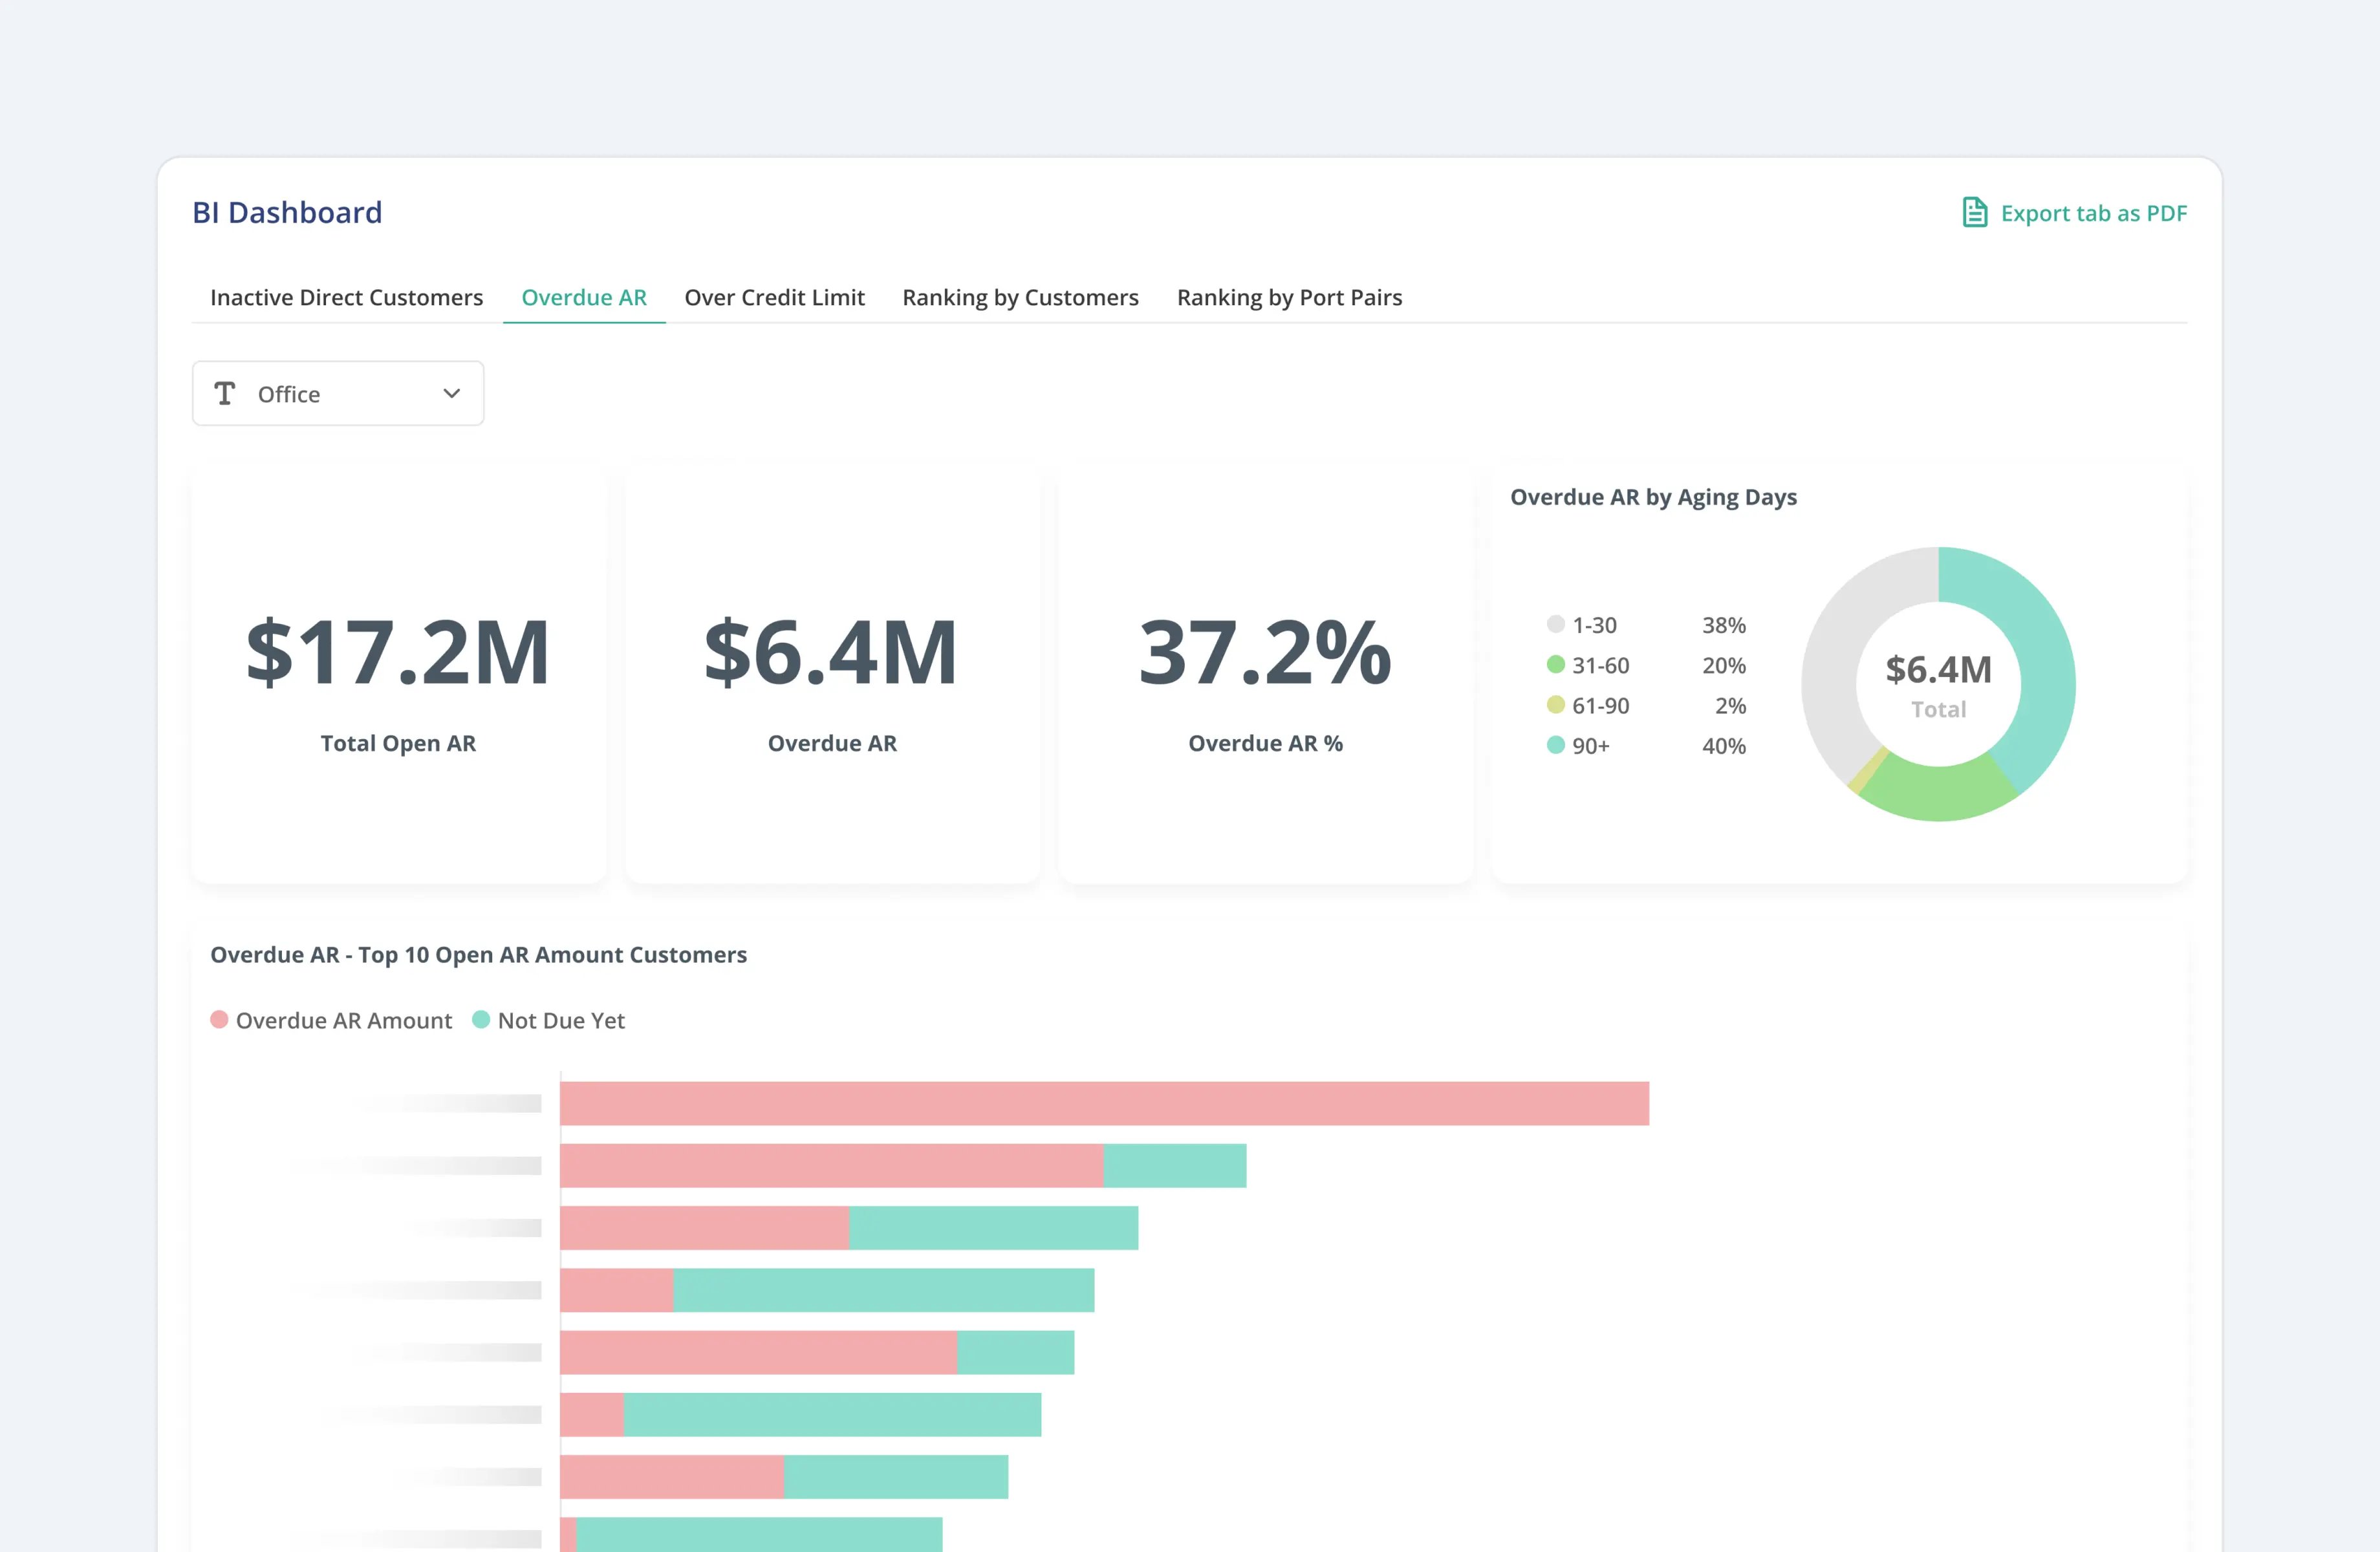Click the red Overdue AR Amount legend marker
The height and width of the screenshot is (1552, 2380).
pyautogui.click(x=219, y=1020)
